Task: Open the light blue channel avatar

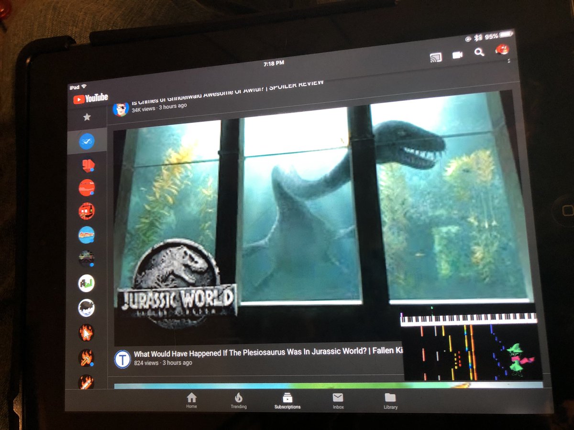Action: tap(87, 235)
